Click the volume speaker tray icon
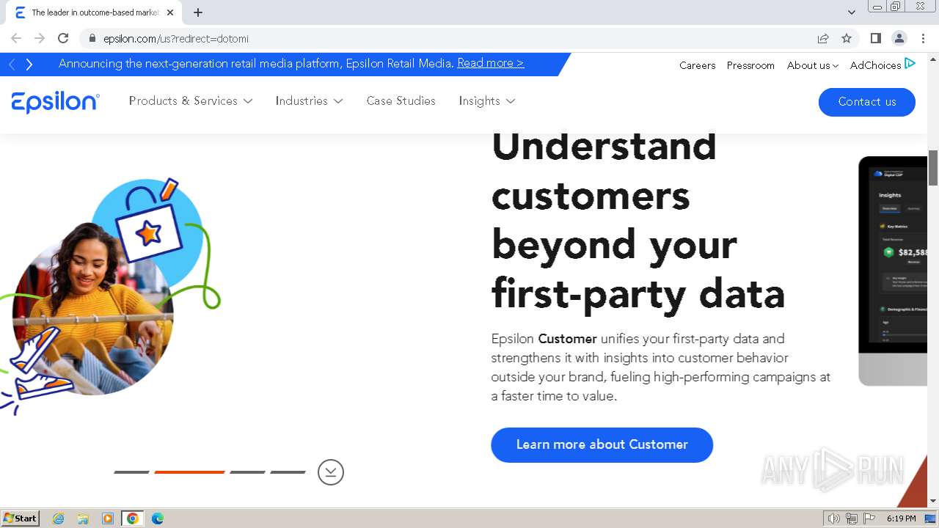Image resolution: width=939 pixels, height=528 pixels. point(834,518)
